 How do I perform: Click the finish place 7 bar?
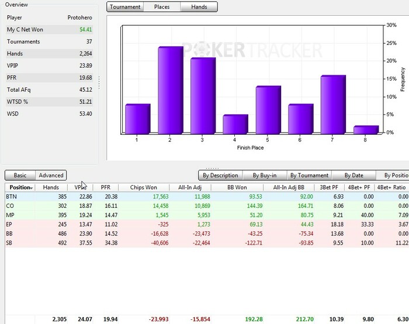pyautogui.click(x=333, y=104)
